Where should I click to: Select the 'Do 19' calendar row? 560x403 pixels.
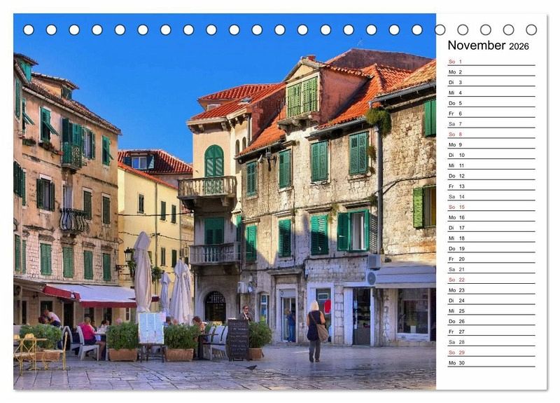point(491,248)
